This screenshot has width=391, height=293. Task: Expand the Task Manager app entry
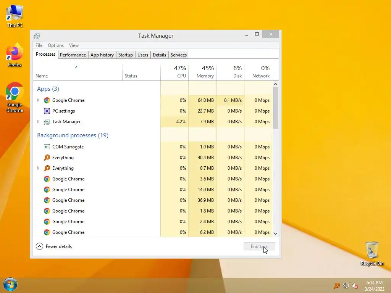pyautogui.click(x=38, y=122)
